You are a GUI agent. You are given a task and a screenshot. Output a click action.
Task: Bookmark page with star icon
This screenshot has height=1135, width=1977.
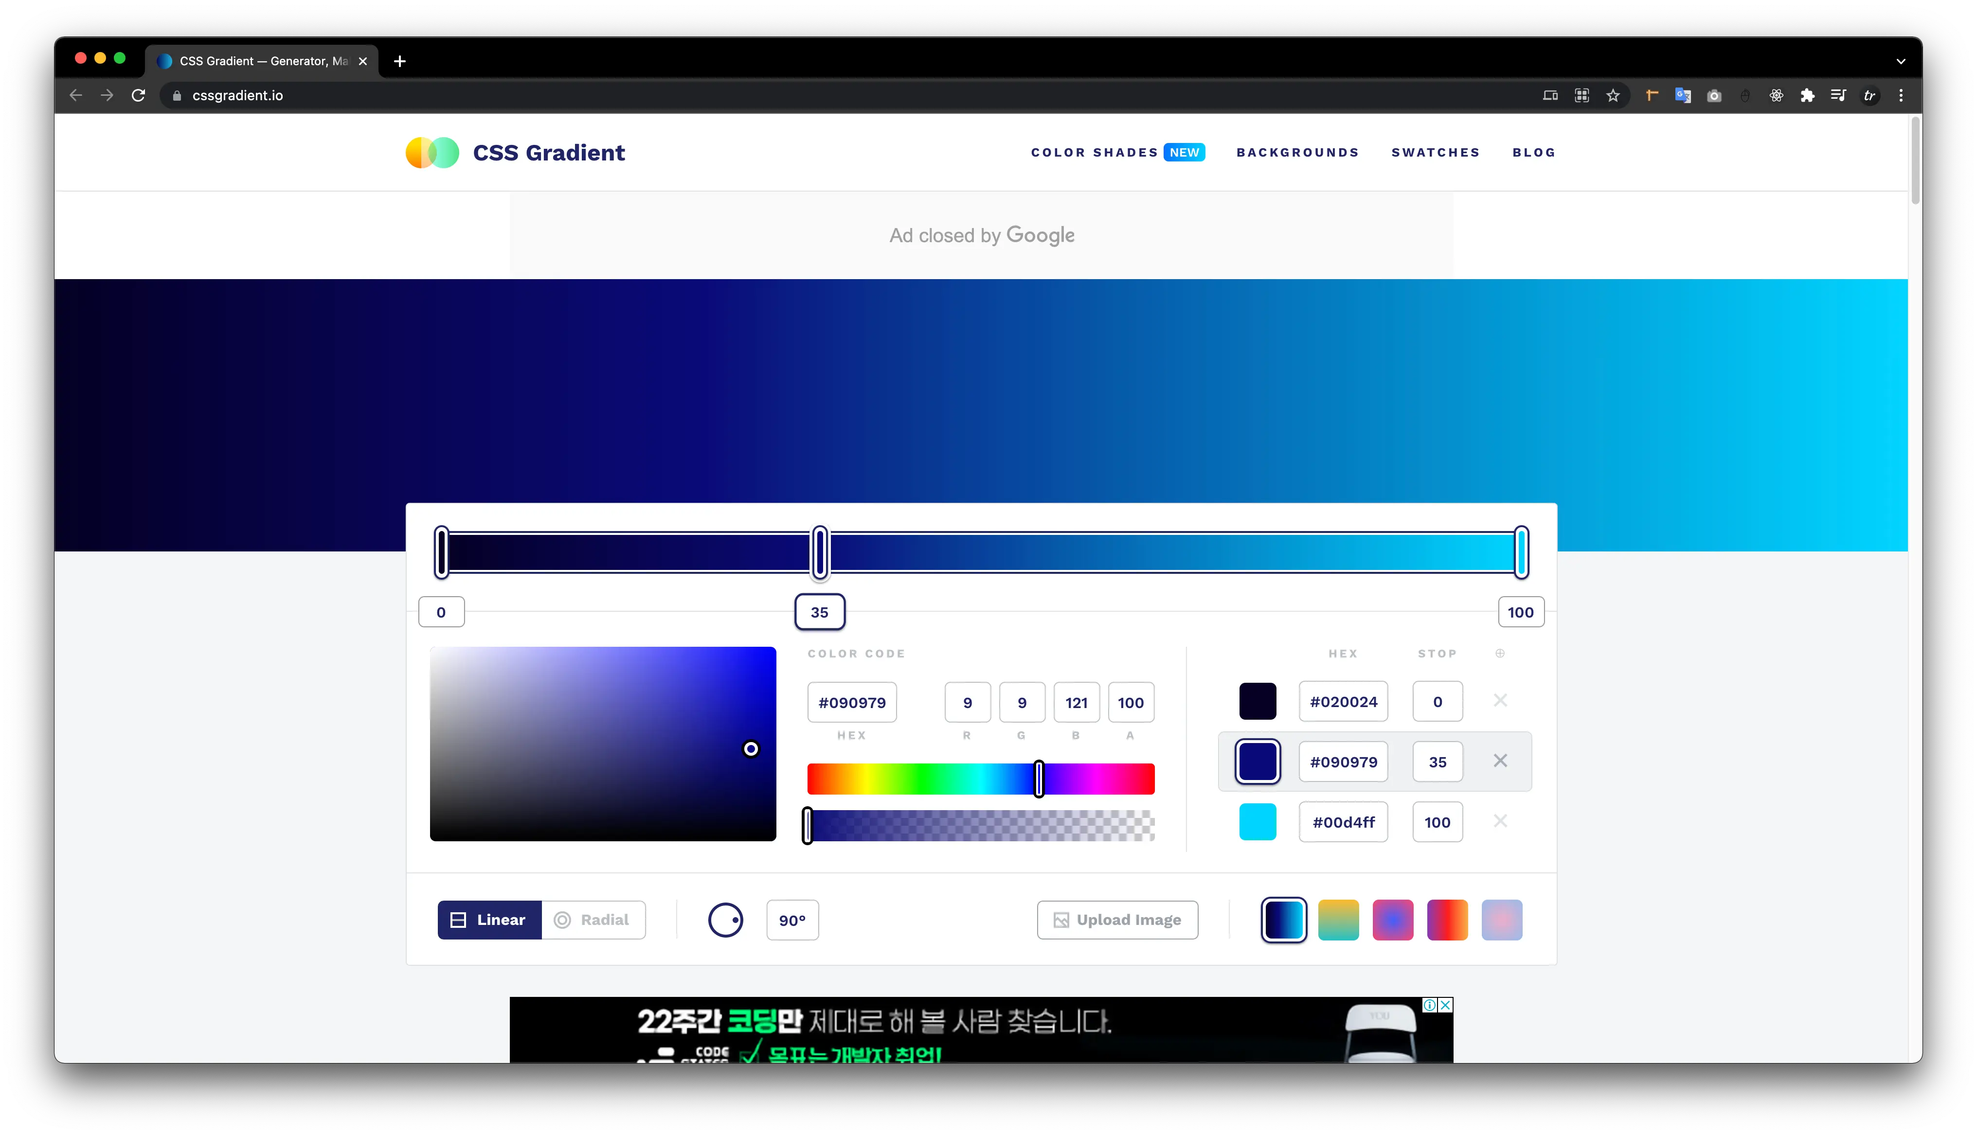coord(1613,95)
